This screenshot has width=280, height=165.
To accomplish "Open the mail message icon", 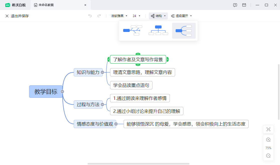I will [244, 5].
